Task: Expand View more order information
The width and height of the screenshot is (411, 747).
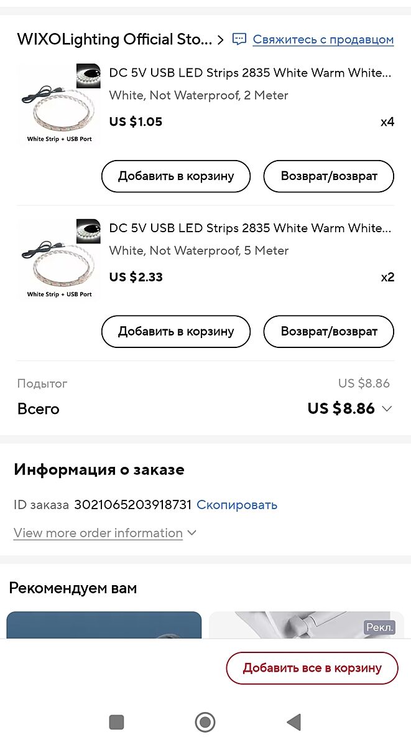Action: point(104,533)
